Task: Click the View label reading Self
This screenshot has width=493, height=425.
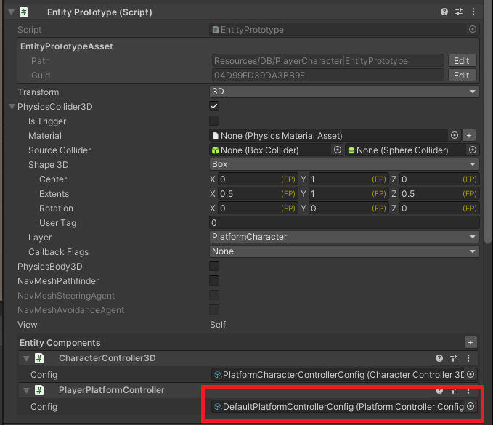Action: pos(218,324)
